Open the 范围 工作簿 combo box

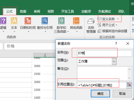(x=97, y=62)
